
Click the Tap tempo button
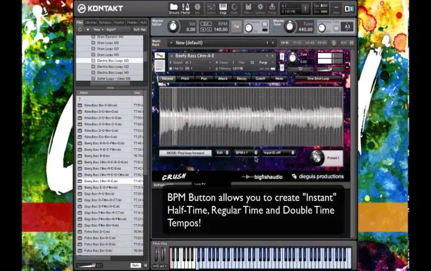(236, 26)
